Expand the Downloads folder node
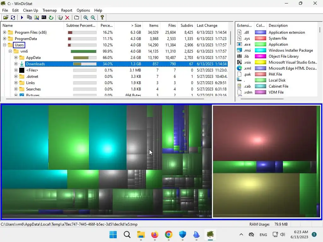The width and height of the screenshot is (323, 242). click(x=16, y=64)
